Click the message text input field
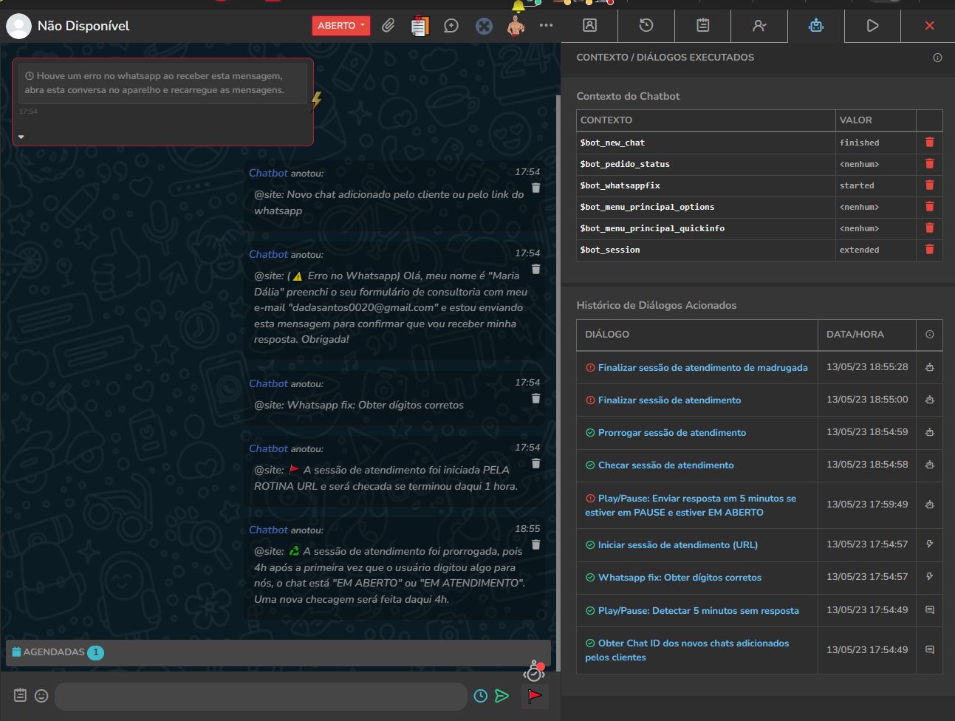 pos(261,696)
